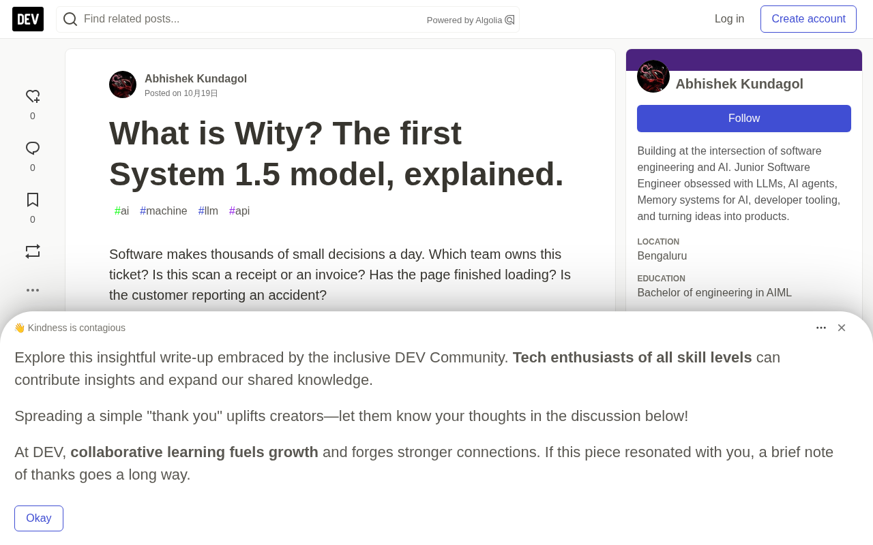
Task: Open the profile card avatar of Abhishek
Action: coord(653,76)
